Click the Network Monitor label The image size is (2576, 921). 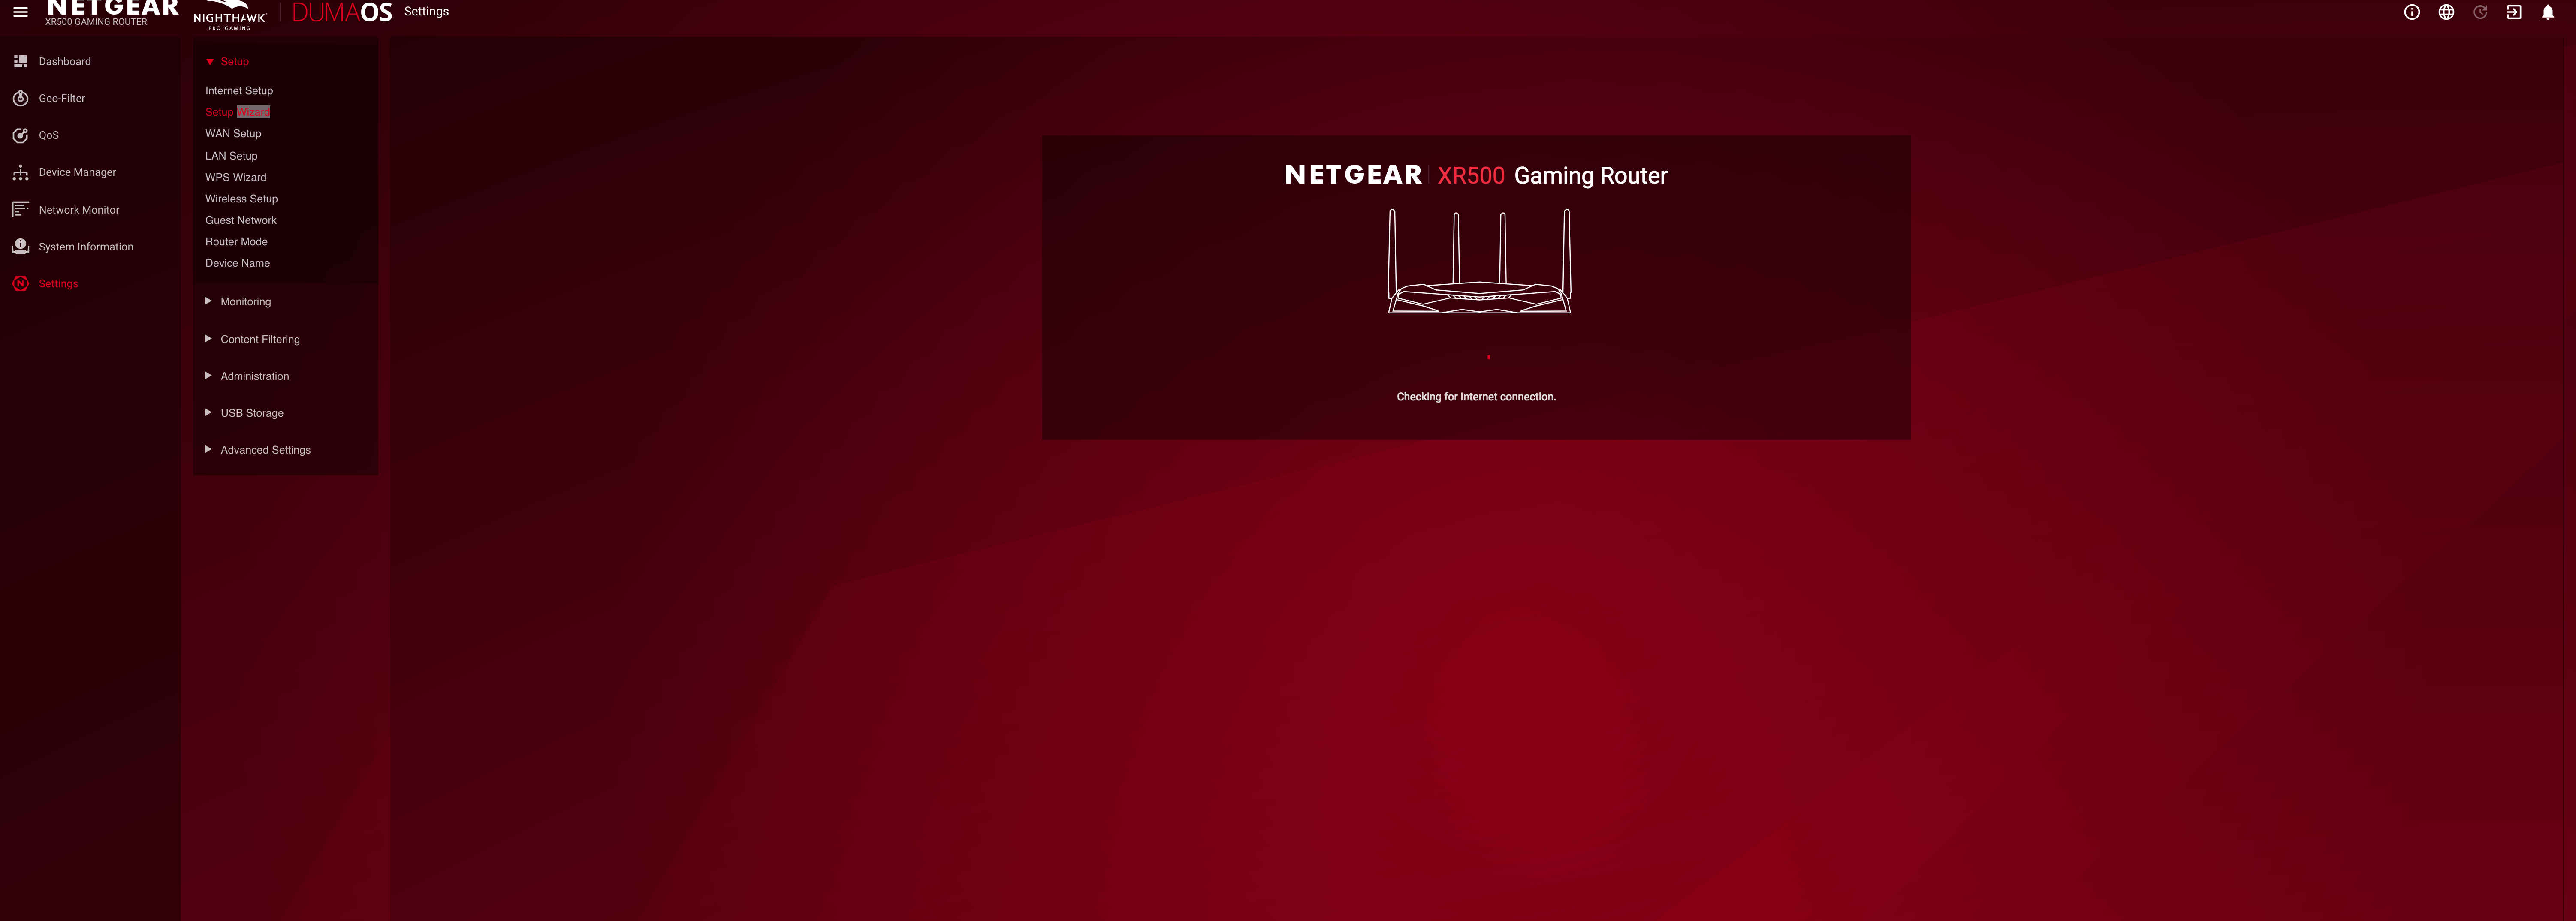click(79, 210)
